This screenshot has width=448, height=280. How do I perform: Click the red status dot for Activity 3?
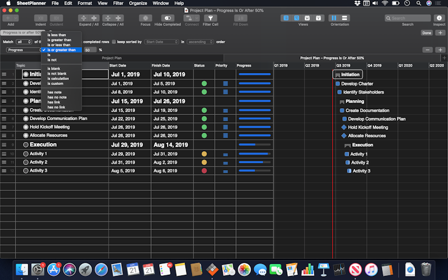204,171
